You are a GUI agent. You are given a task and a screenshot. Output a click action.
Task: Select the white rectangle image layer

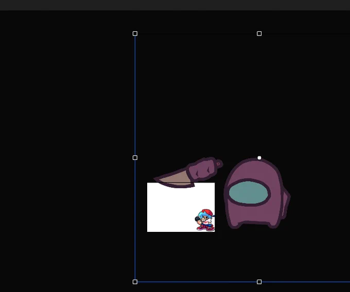[181, 207]
